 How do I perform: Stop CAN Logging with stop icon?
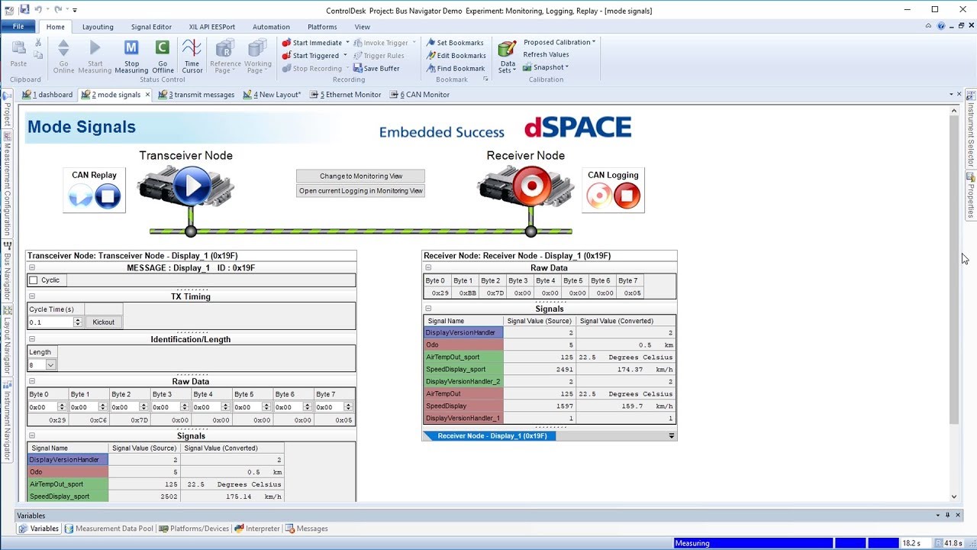pos(627,196)
